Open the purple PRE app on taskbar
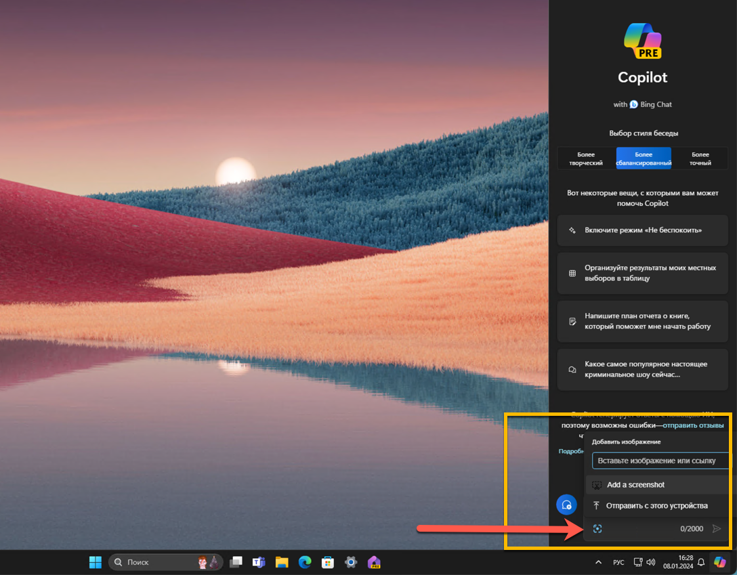Screen dimensions: 737x575 [374, 562]
